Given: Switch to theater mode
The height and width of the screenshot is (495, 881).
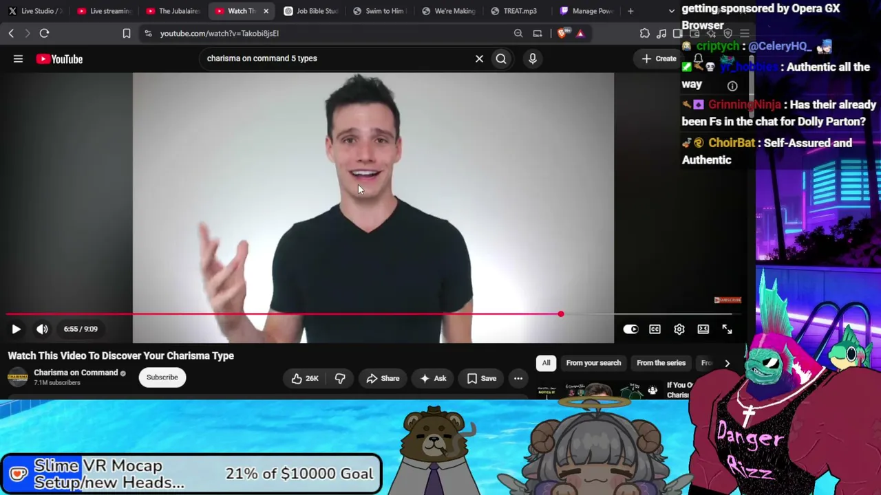Looking at the screenshot, I should (703, 329).
